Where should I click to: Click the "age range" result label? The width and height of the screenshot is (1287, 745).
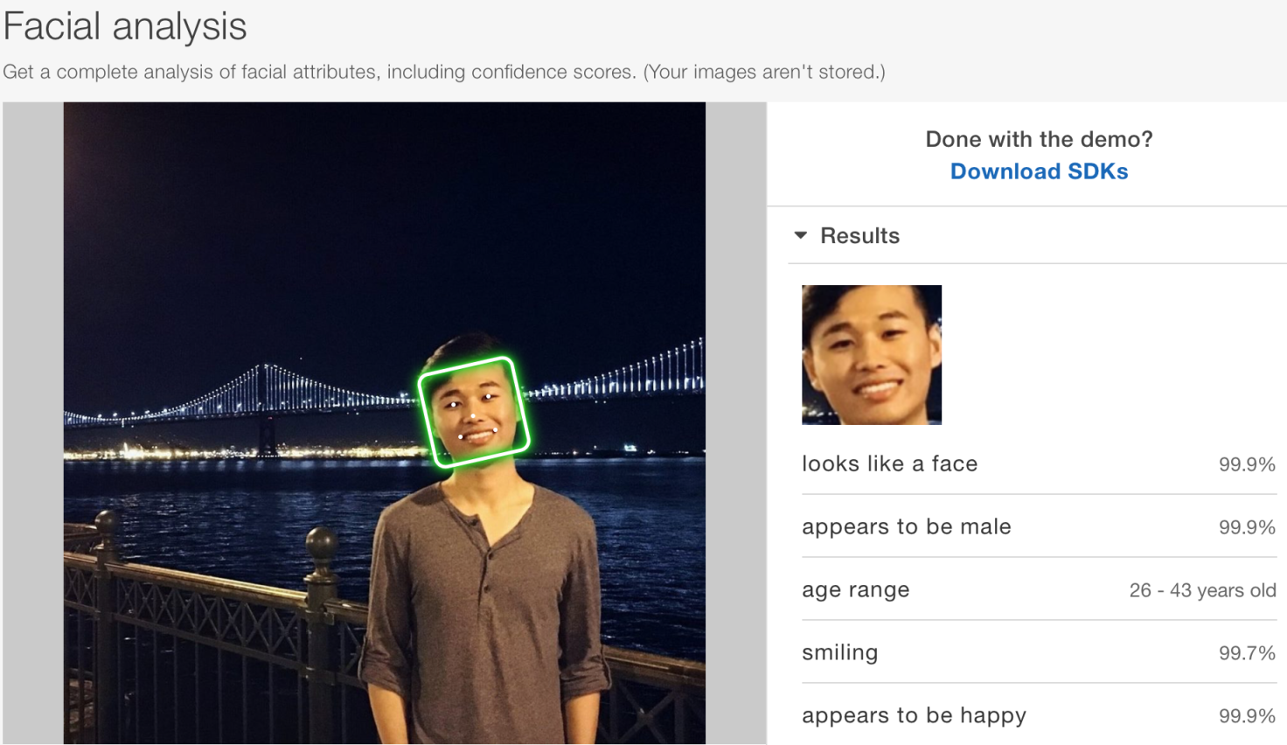point(855,589)
